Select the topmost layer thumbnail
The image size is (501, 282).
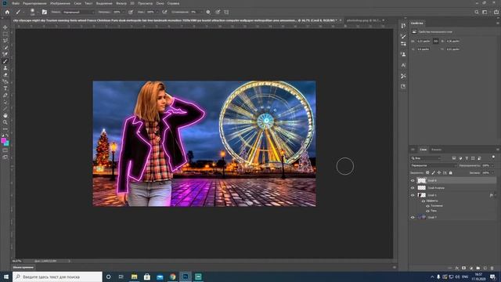point(421,181)
